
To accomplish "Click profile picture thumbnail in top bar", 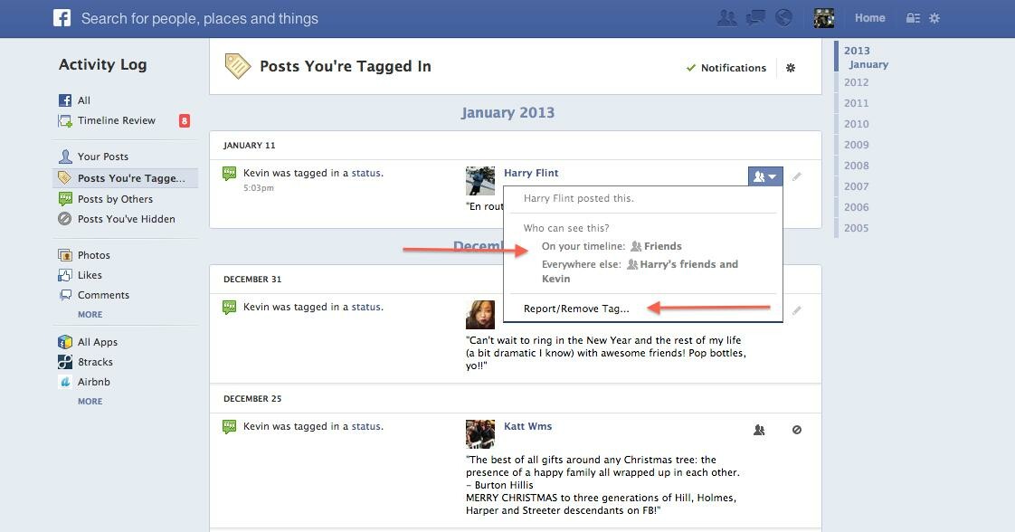I will 824,18.
